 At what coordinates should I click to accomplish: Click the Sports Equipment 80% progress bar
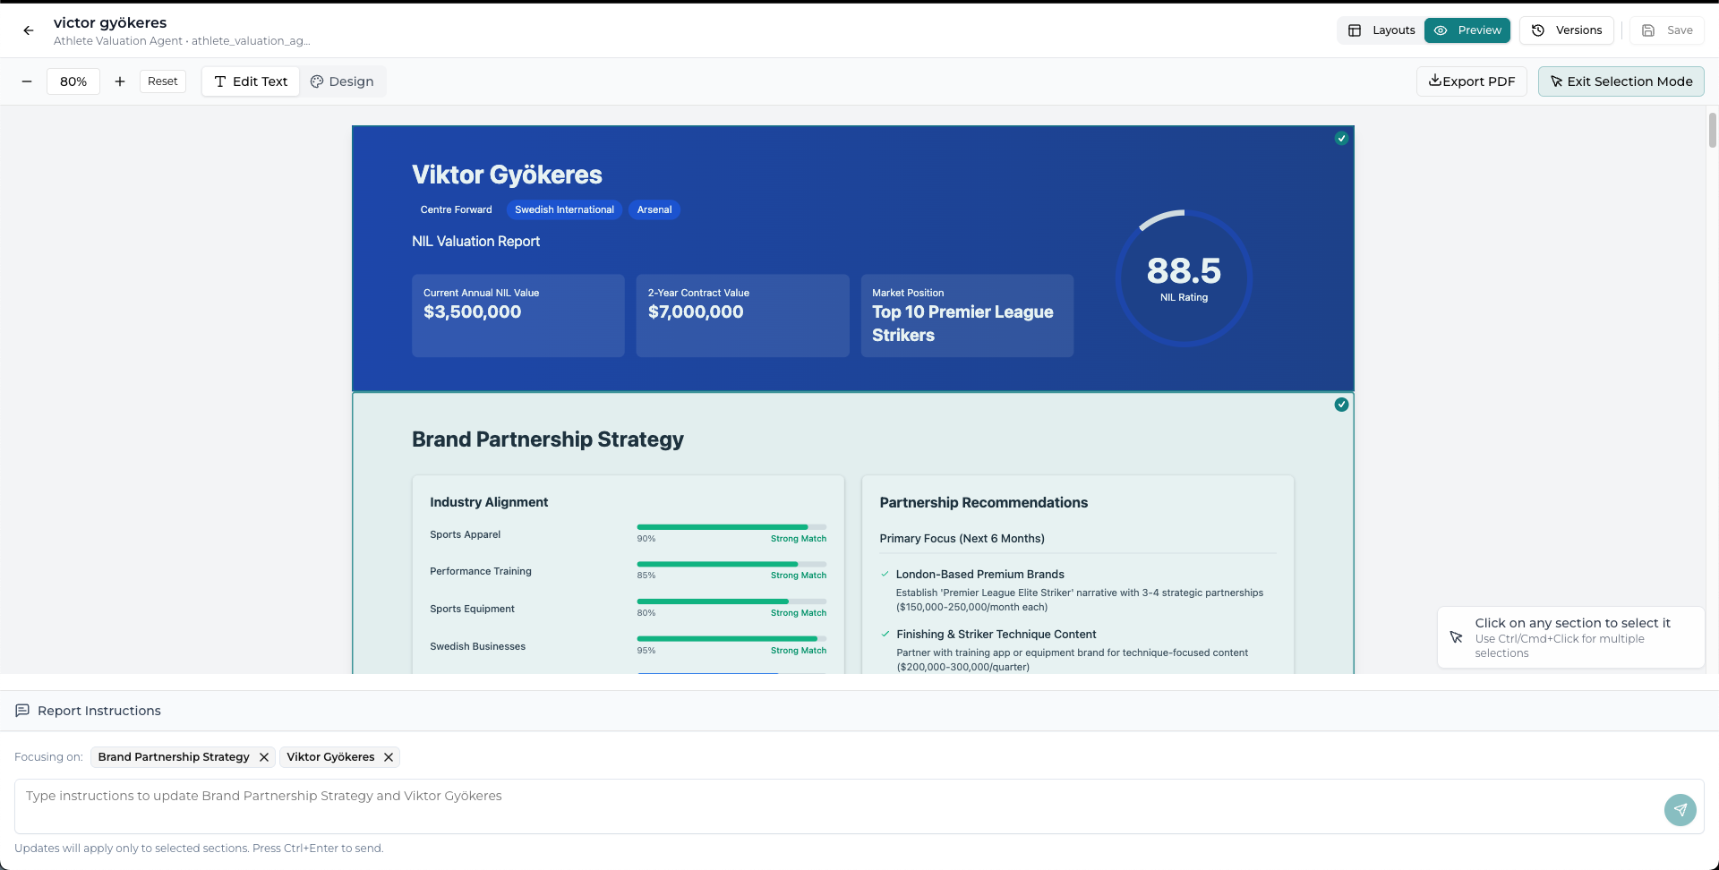coord(731,601)
